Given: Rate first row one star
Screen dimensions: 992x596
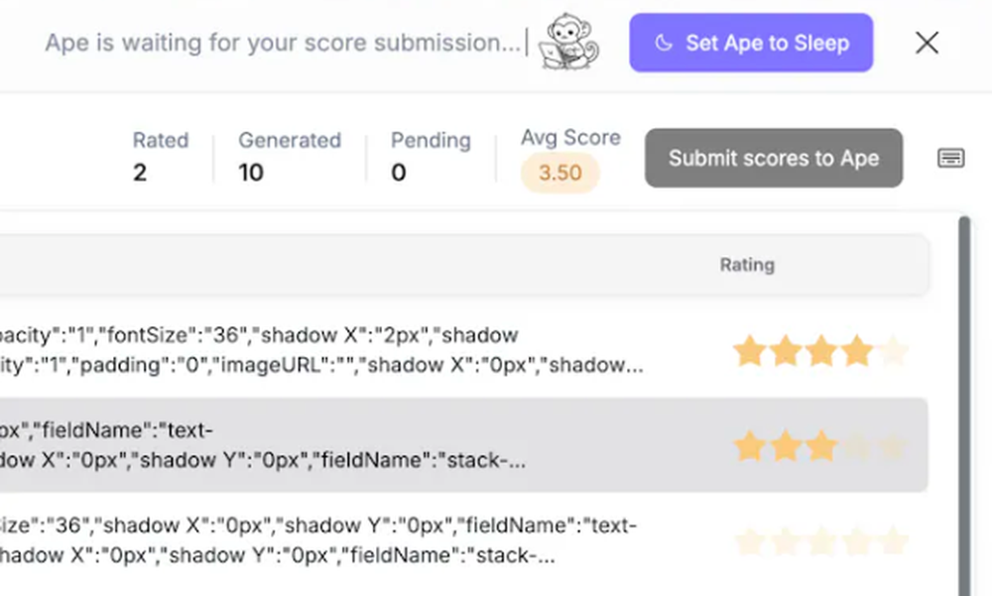Looking at the screenshot, I should (x=750, y=350).
